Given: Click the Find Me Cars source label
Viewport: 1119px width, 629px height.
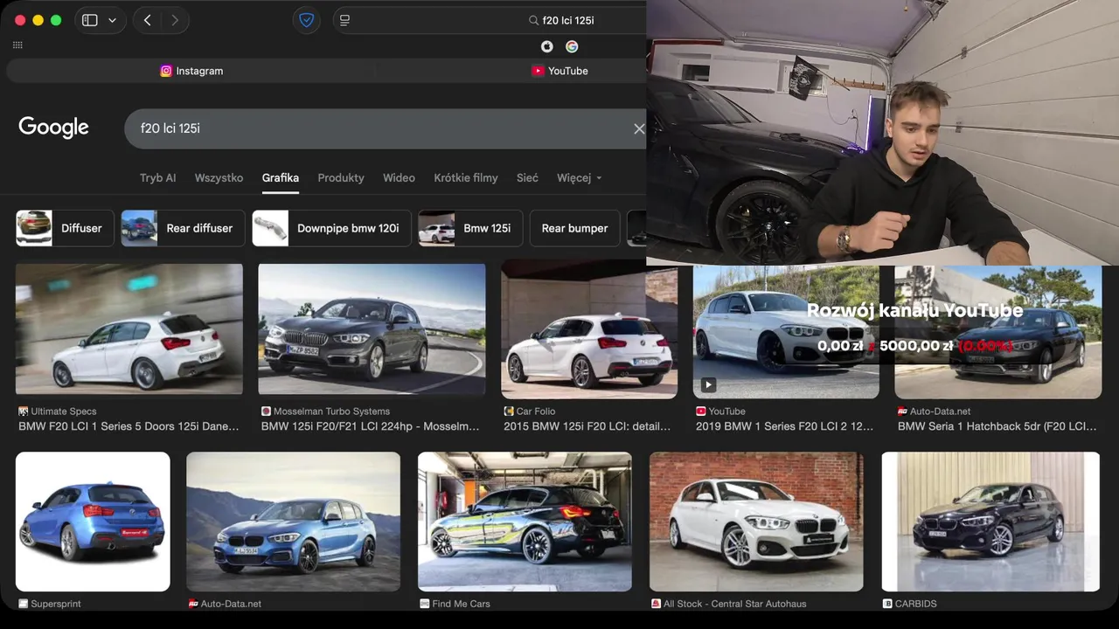Looking at the screenshot, I should [461, 604].
